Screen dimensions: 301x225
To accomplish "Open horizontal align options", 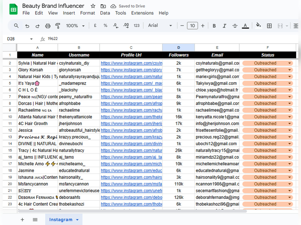I will click(x=296, y=26).
